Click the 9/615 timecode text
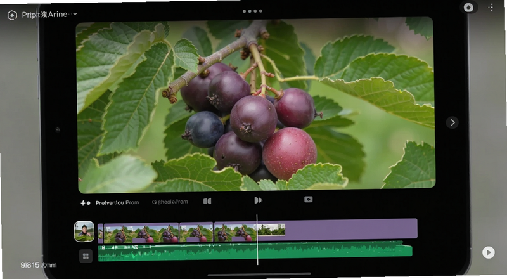The height and width of the screenshot is (279, 507). pos(39,265)
